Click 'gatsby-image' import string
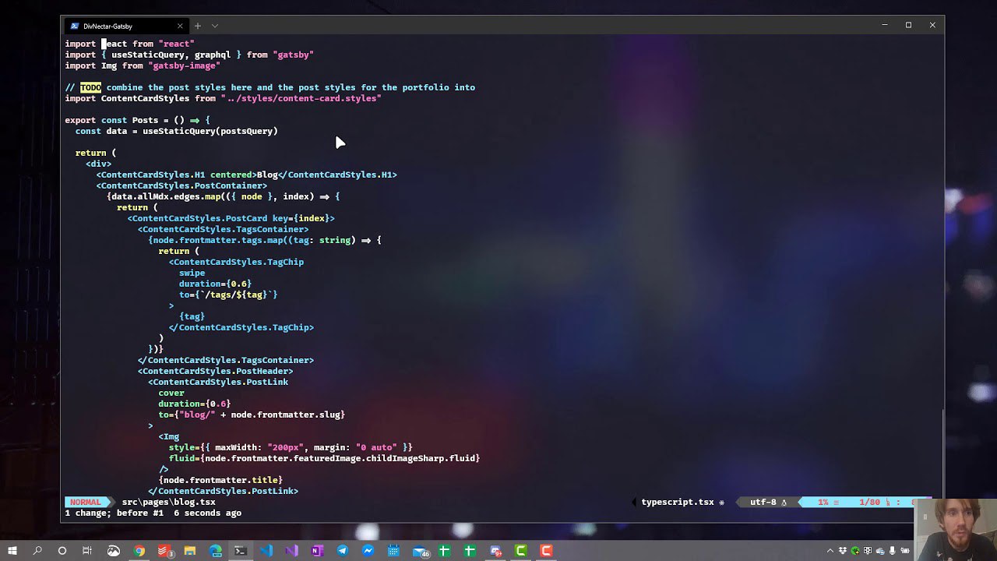Viewport: 997px width, 561px height. point(184,65)
